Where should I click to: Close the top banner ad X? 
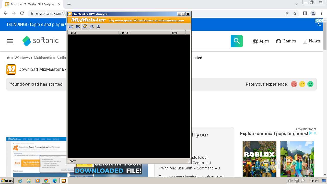coord(321,20)
